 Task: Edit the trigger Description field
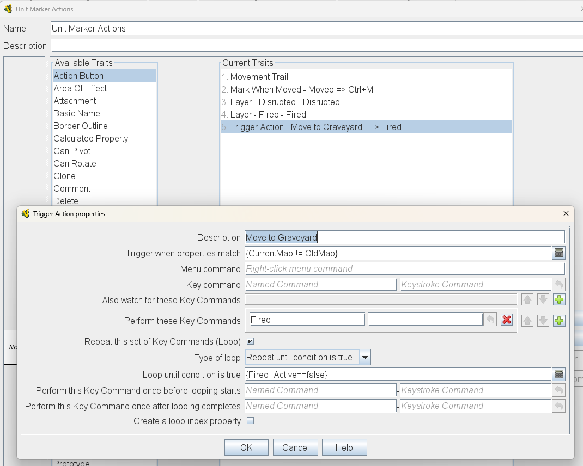(404, 237)
